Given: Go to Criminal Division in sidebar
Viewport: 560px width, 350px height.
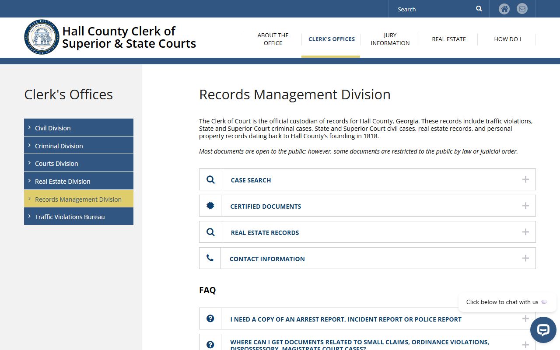Looking at the screenshot, I should point(79,146).
